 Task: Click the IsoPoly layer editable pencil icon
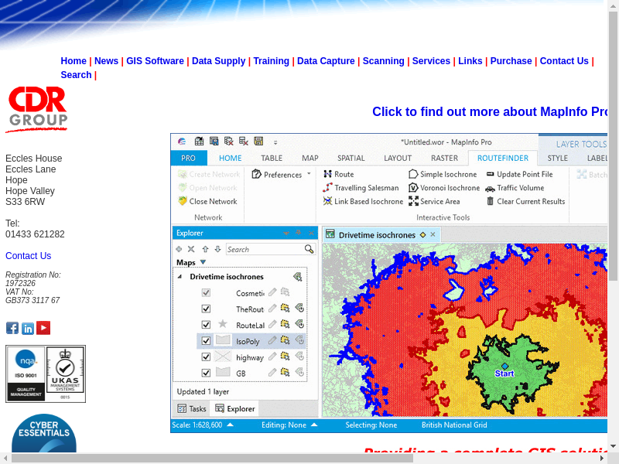click(x=272, y=340)
